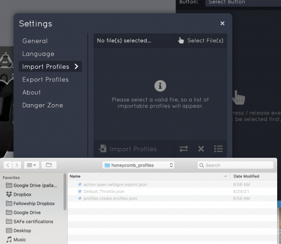The image size is (281, 244).
Task: Click the swap arrows icon in import footer
Action: (184, 149)
